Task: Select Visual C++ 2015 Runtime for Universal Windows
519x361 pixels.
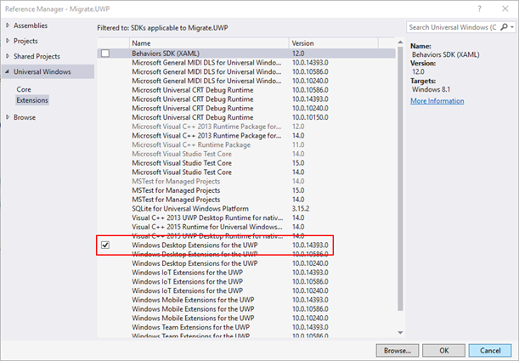Action: (246, 227)
